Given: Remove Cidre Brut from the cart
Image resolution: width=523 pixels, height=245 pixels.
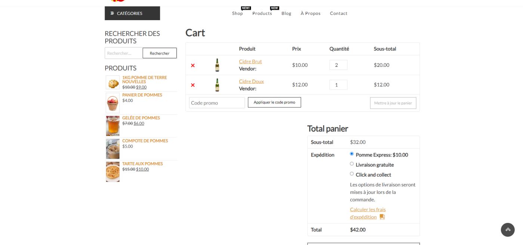Looking at the screenshot, I should tap(193, 65).
